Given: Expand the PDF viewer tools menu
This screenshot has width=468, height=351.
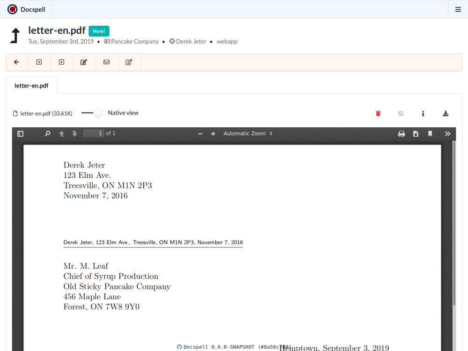Looking at the screenshot, I should 447,134.
